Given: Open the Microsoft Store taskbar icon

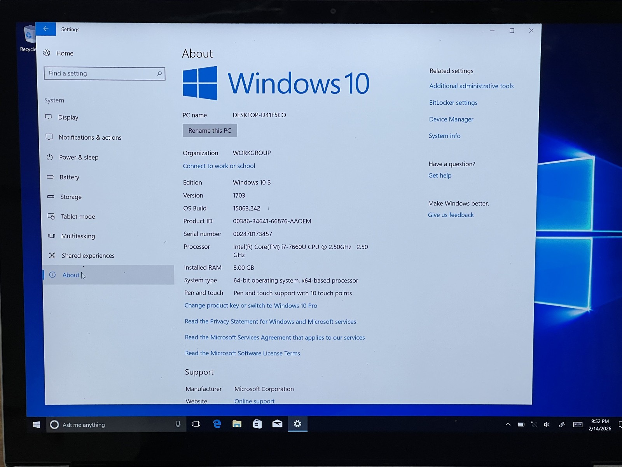Looking at the screenshot, I should tap(257, 424).
